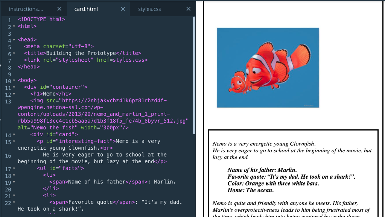The image size is (385, 217).
Task: Click the 'Building the Prototype' title text
Action: pyautogui.click(x=81, y=53)
